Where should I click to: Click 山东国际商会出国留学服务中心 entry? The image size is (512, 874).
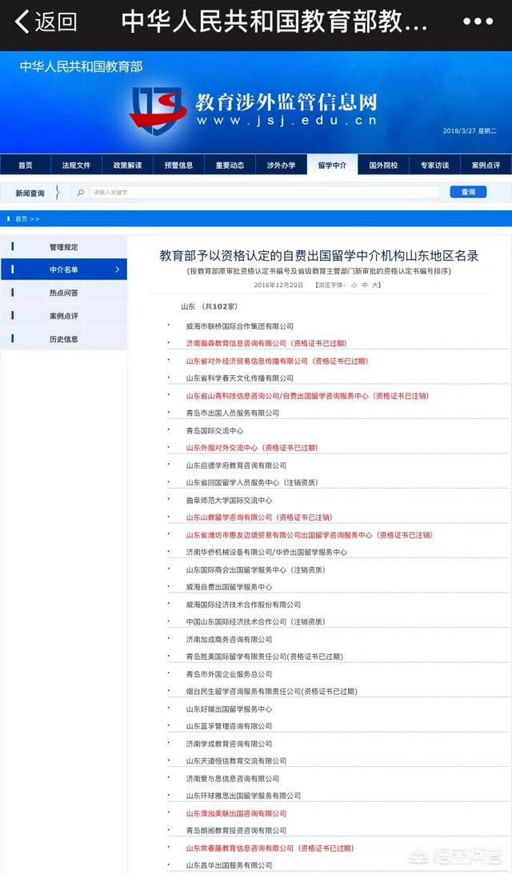click(255, 570)
